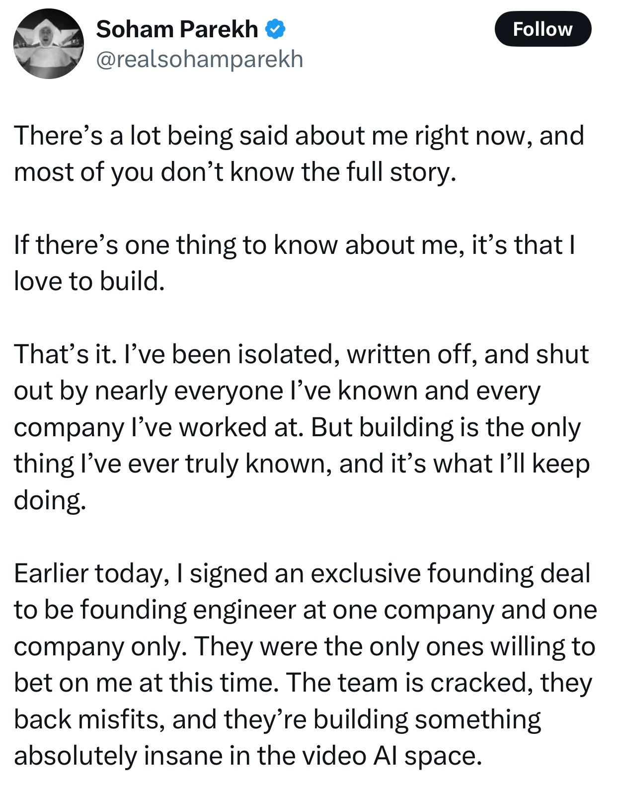Click the blue verified badge icon
The image size is (617, 789).
click(275, 29)
